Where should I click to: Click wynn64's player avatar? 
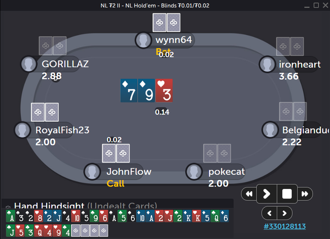pos(143,40)
